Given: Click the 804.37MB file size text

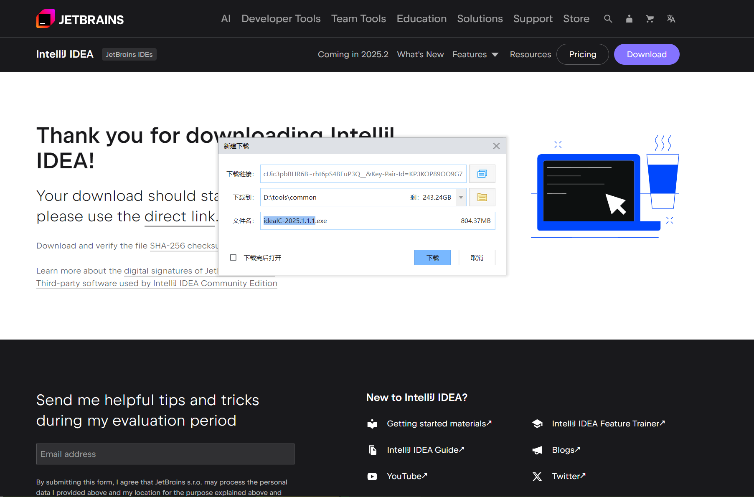Looking at the screenshot, I should (x=476, y=221).
